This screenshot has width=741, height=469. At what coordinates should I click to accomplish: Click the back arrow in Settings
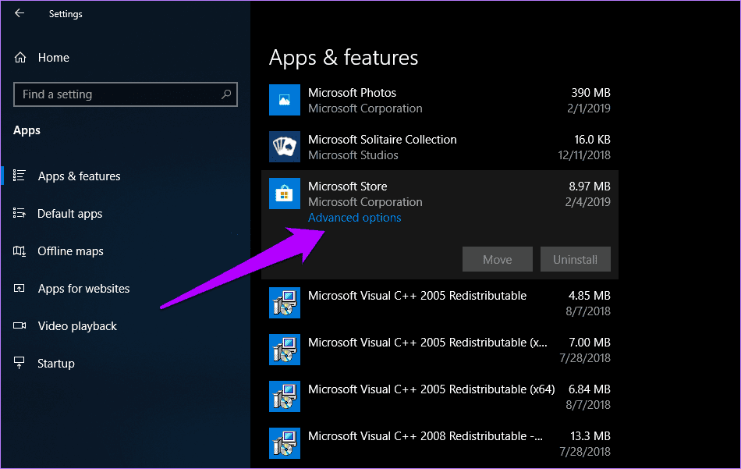[x=19, y=13]
